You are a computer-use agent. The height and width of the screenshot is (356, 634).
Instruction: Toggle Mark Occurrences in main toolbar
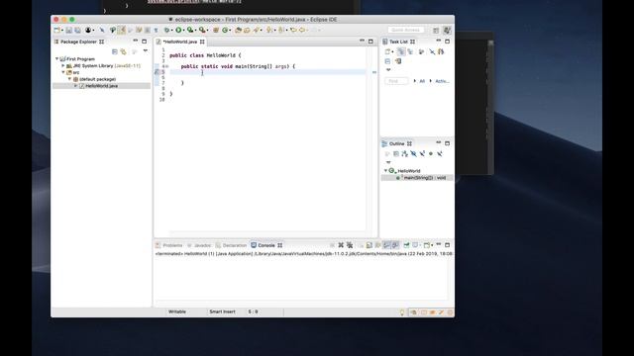click(x=122, y=30)
